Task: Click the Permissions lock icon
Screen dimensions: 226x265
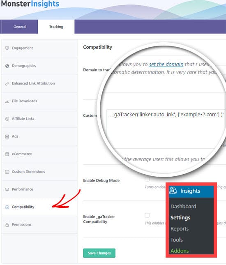Action: point(7,225)
